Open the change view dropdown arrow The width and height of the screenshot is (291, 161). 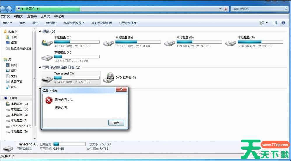pos(266,23)
